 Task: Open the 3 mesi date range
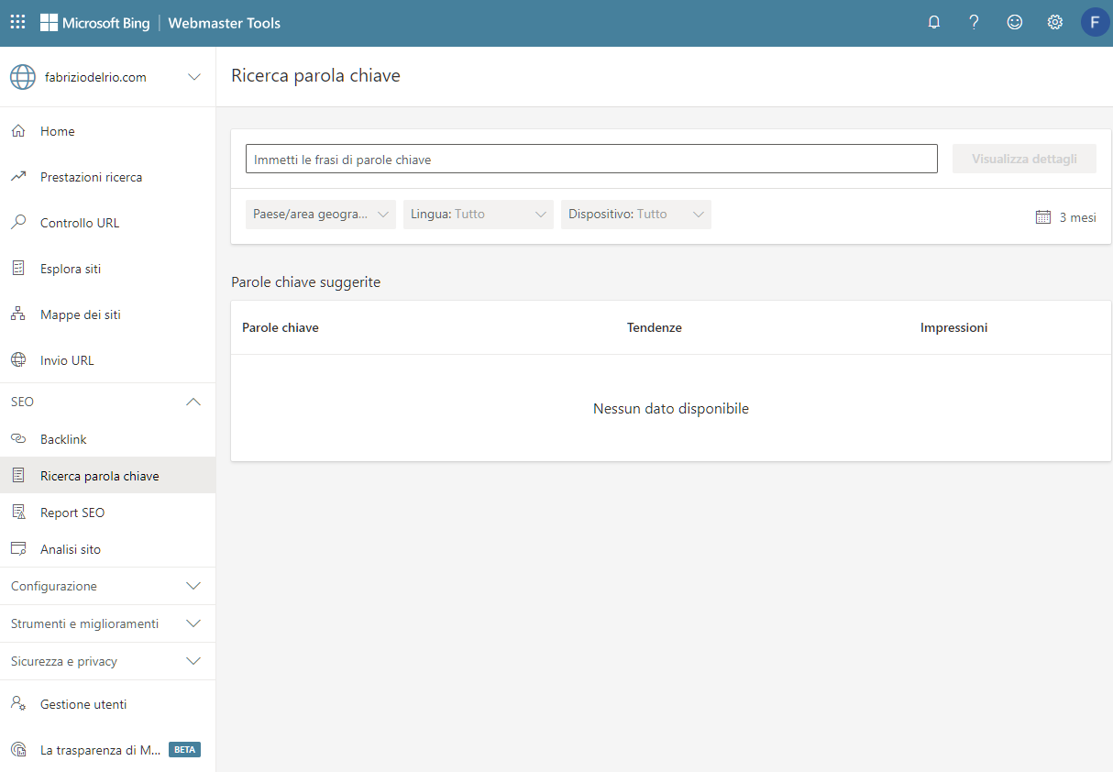(1065, 217)
